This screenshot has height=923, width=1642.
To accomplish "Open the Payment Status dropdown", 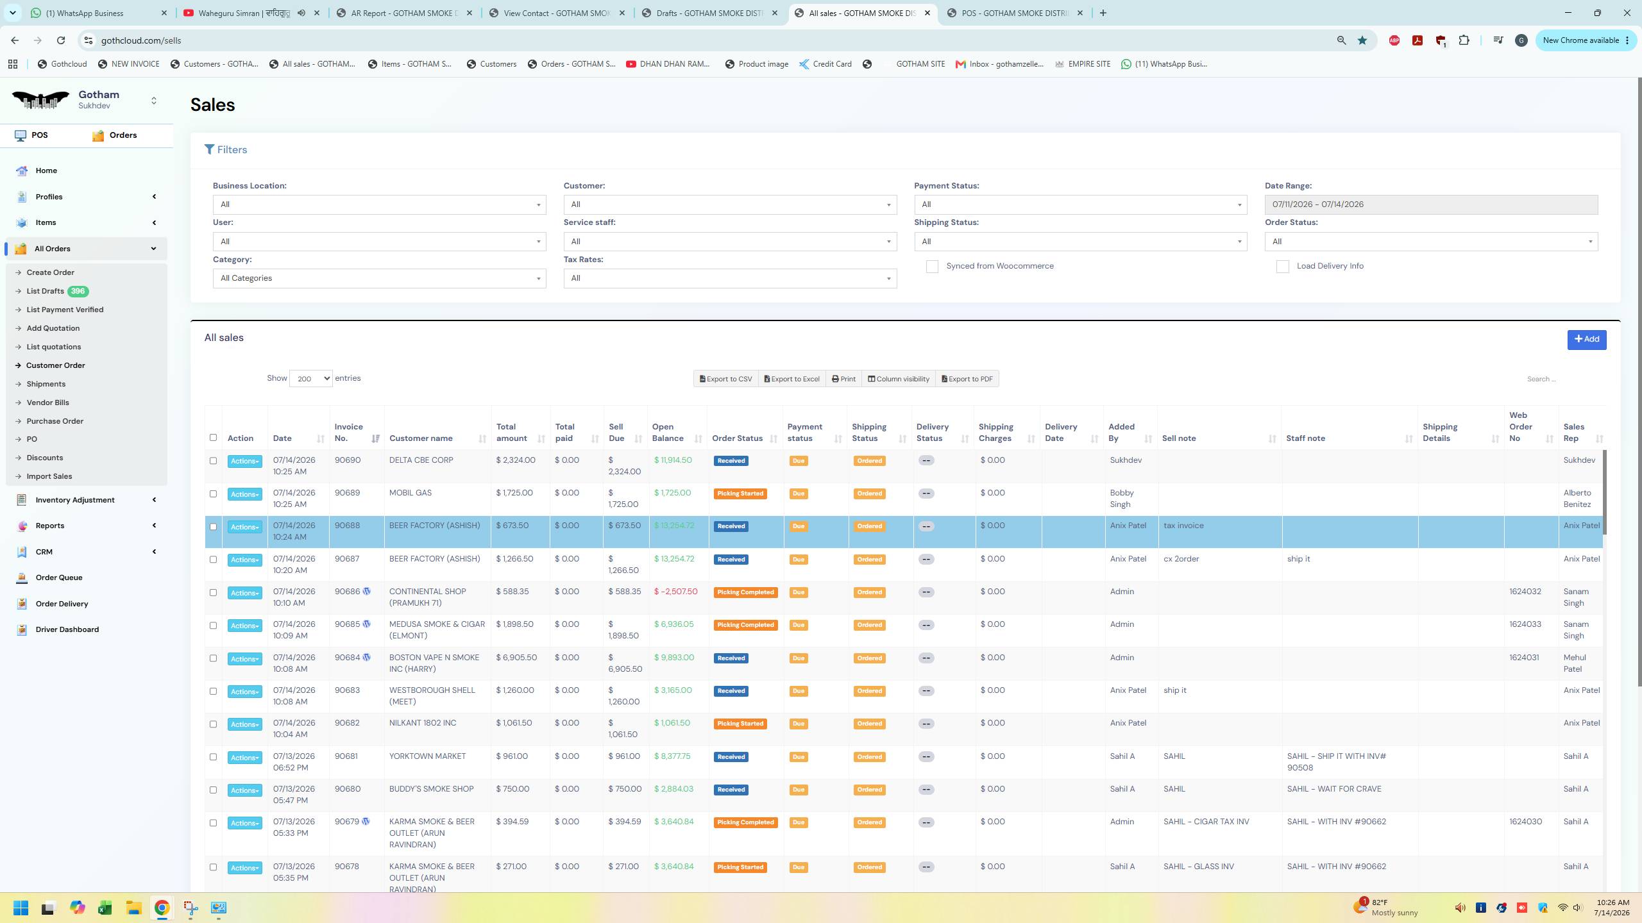I will point(1080,204).
